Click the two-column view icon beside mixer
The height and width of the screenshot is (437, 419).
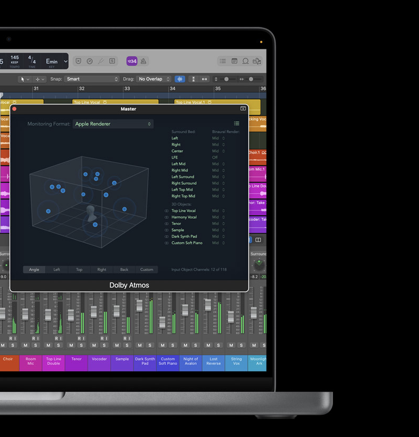point(258,240)
